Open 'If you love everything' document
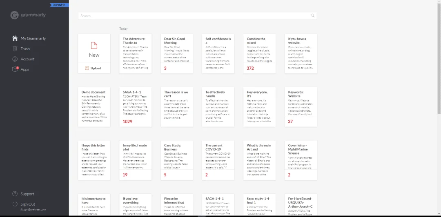The image size is (441, 217). pyautogui.click(x=135, y=205)
